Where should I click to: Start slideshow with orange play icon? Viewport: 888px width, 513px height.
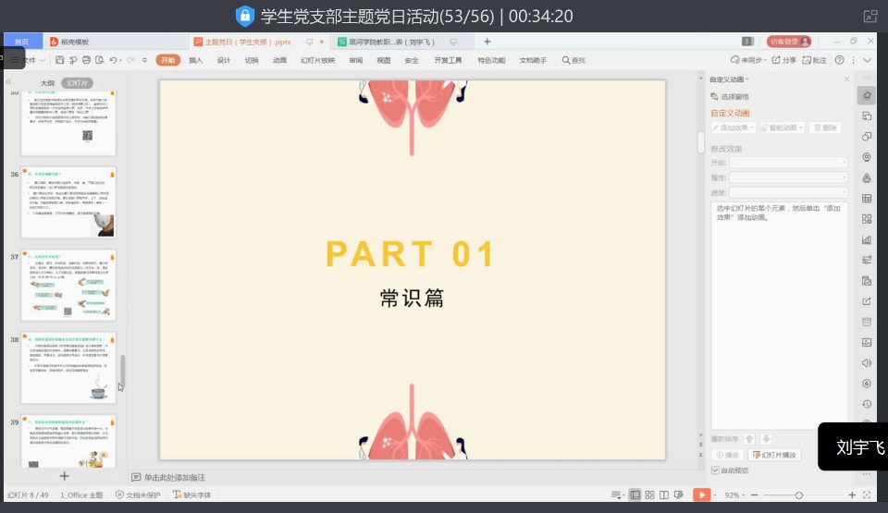(702, 495)
